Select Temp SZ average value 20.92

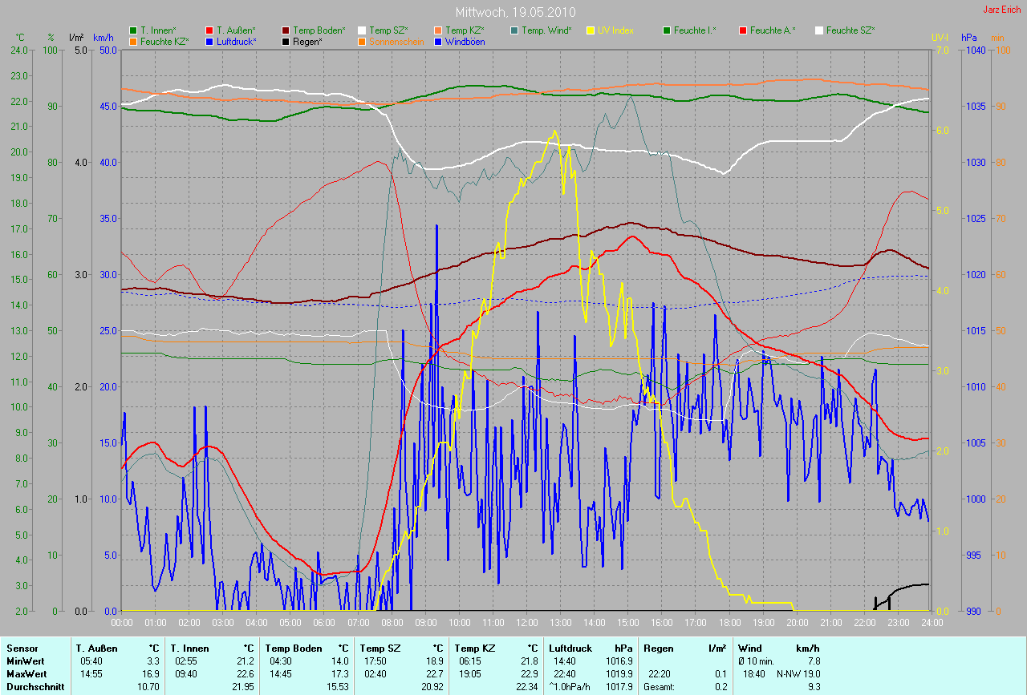[432, 687]
